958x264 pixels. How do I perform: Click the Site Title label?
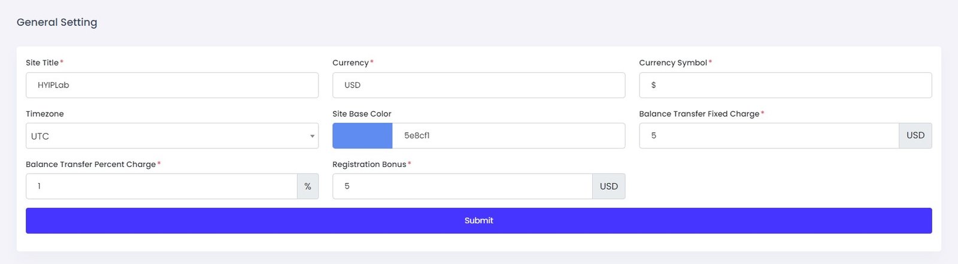(x=42, y=63)
